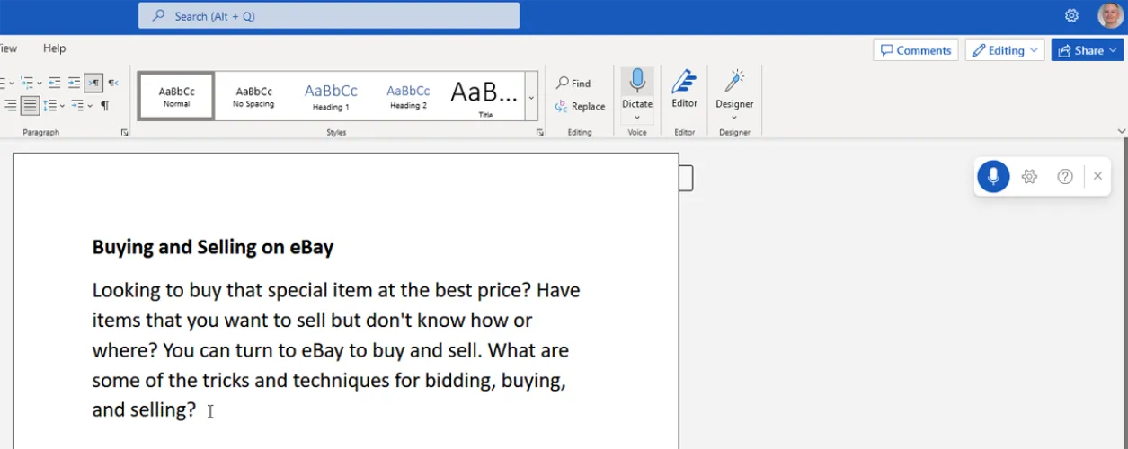
Task: Click the Comments button
Action: point(915,50)
